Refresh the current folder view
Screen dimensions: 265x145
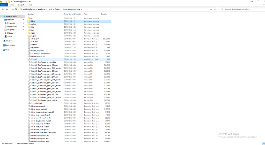tap(215, 9)
